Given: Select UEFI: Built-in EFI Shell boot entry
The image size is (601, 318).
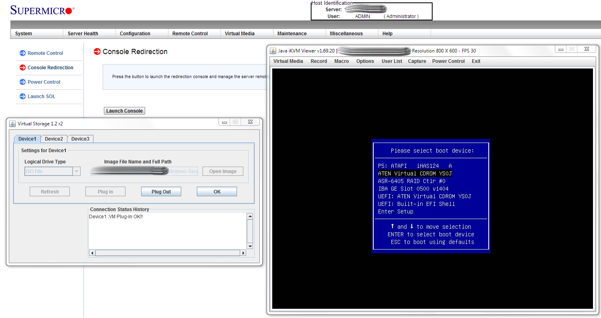Looking at the screenshot, I should 416,204.
